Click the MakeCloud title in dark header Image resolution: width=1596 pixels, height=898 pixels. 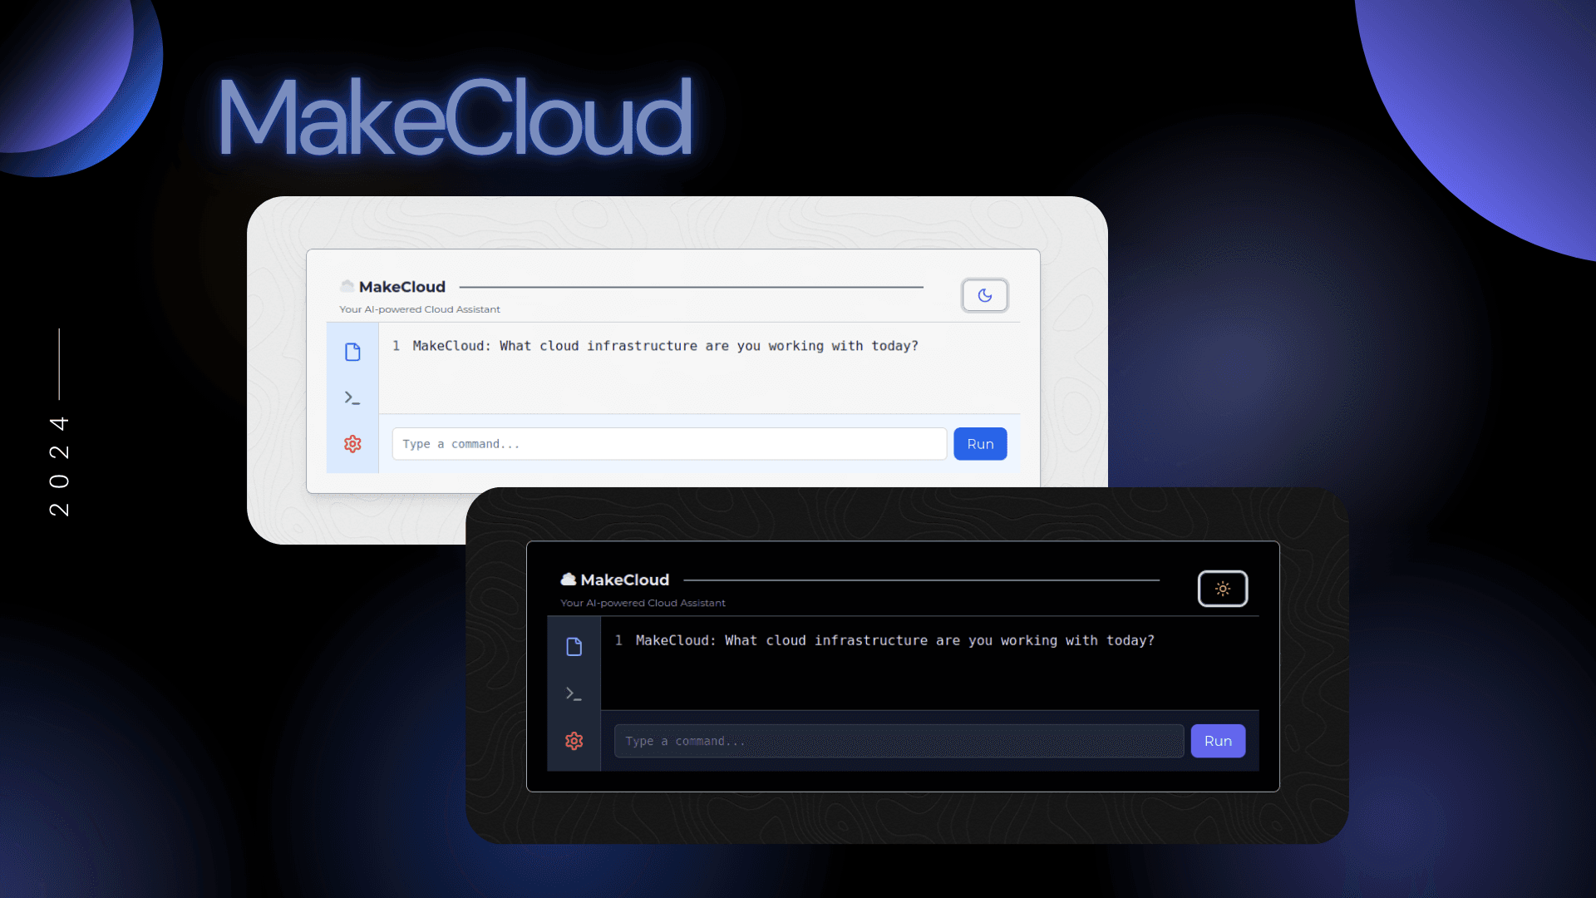625,580
